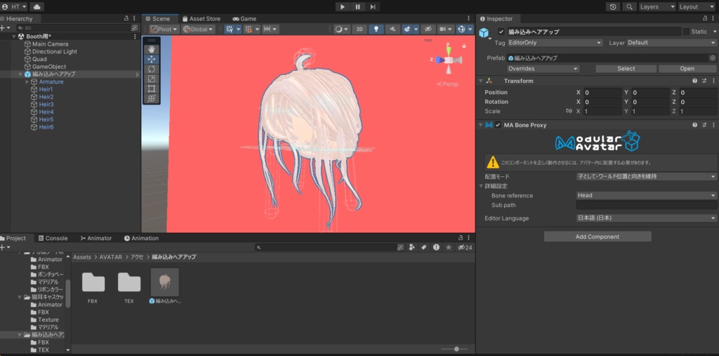Toggle scene lighting bulb
719x356 pixels.
pyautogui.click(x=376, y=29)
